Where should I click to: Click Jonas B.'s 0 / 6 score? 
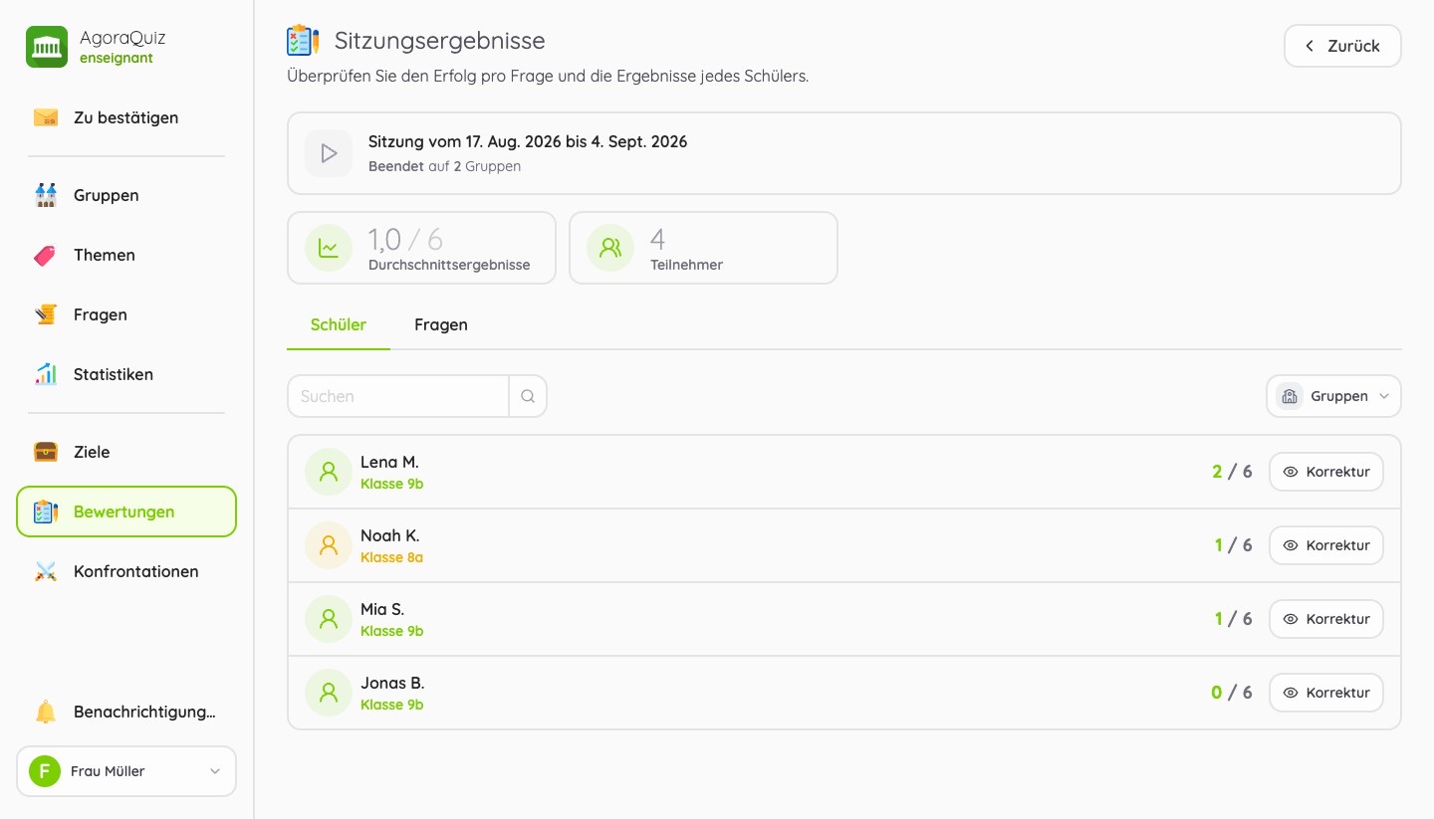point(1232,693)
